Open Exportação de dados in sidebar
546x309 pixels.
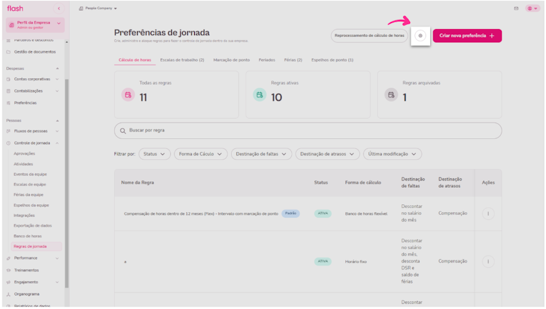click(33, 225)
